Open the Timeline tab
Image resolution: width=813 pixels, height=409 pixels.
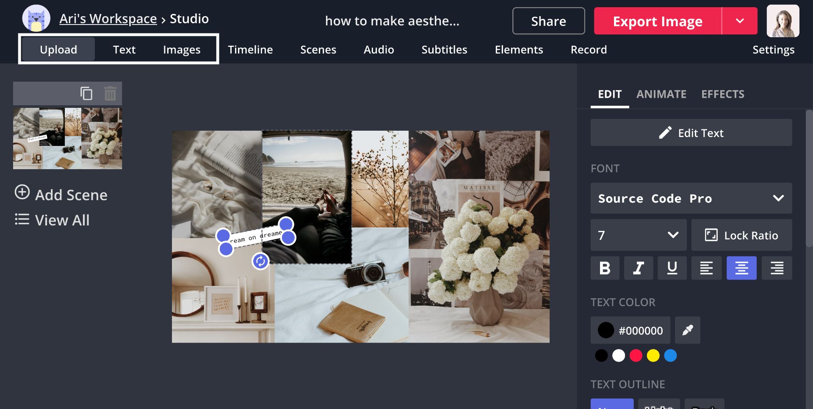[250, 49]
